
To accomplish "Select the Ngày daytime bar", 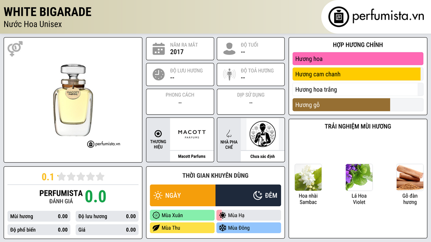I will [183, 195].
